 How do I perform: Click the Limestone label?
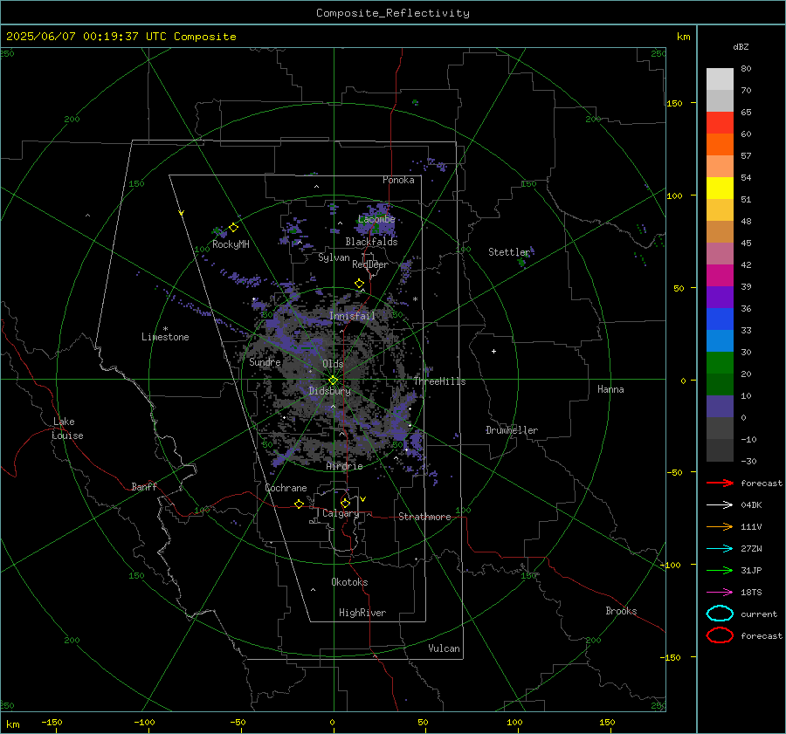tap(165, 337)
